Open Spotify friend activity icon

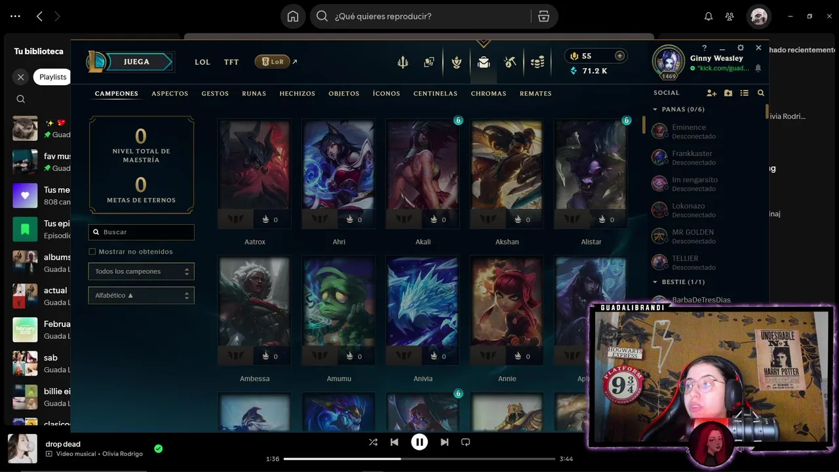[730, 16]
